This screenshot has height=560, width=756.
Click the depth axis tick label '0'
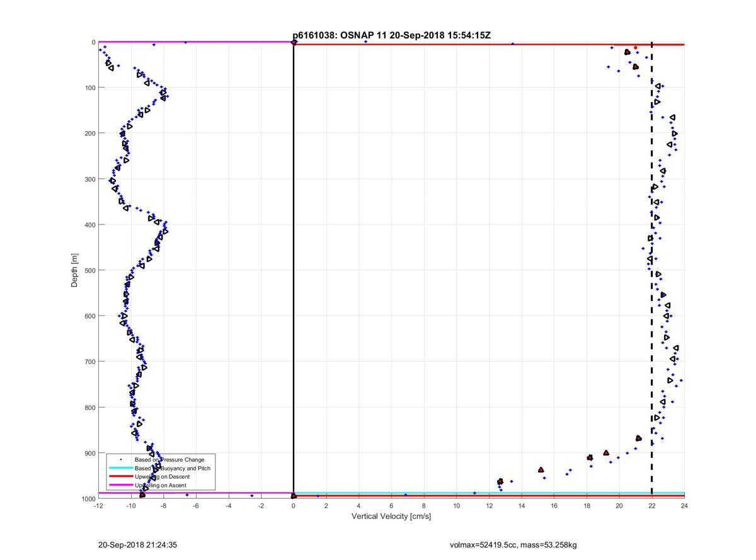click(94, 42)
